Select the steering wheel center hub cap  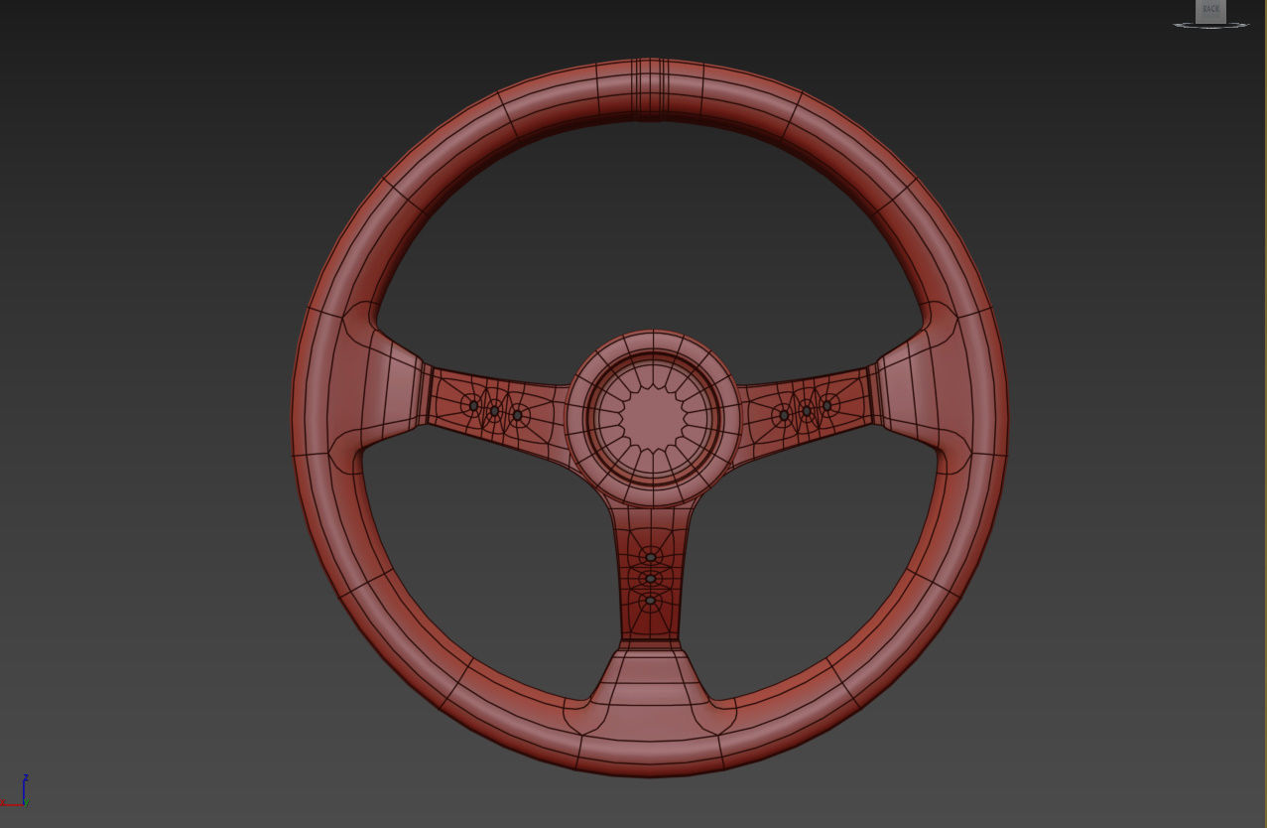pyautogui.click(x=652, y=417)
